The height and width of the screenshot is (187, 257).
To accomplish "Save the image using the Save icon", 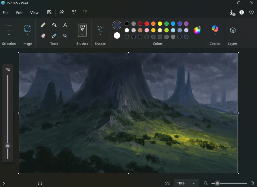I will click(x=49, y=12).
